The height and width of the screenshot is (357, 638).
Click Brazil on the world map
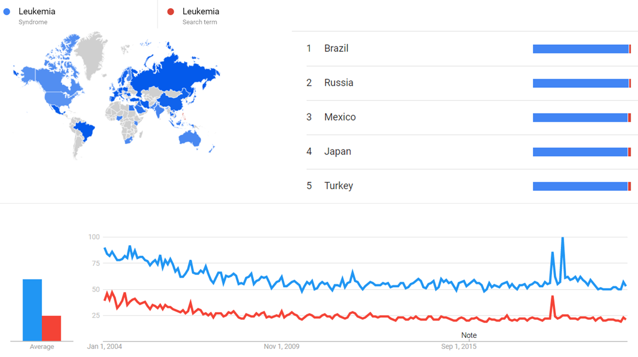point(83,131)
